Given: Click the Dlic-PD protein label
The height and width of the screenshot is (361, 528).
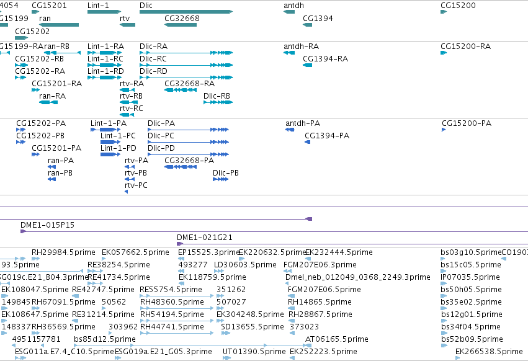Looking at the screenshot, I should coord(161,148).
